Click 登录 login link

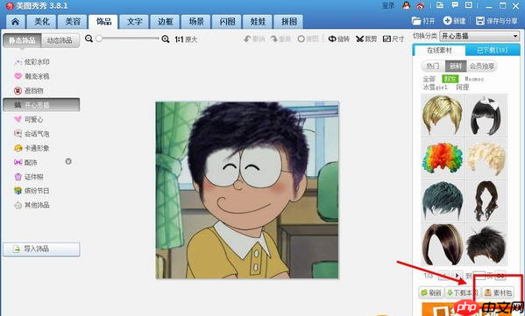(x=388, y=5)
